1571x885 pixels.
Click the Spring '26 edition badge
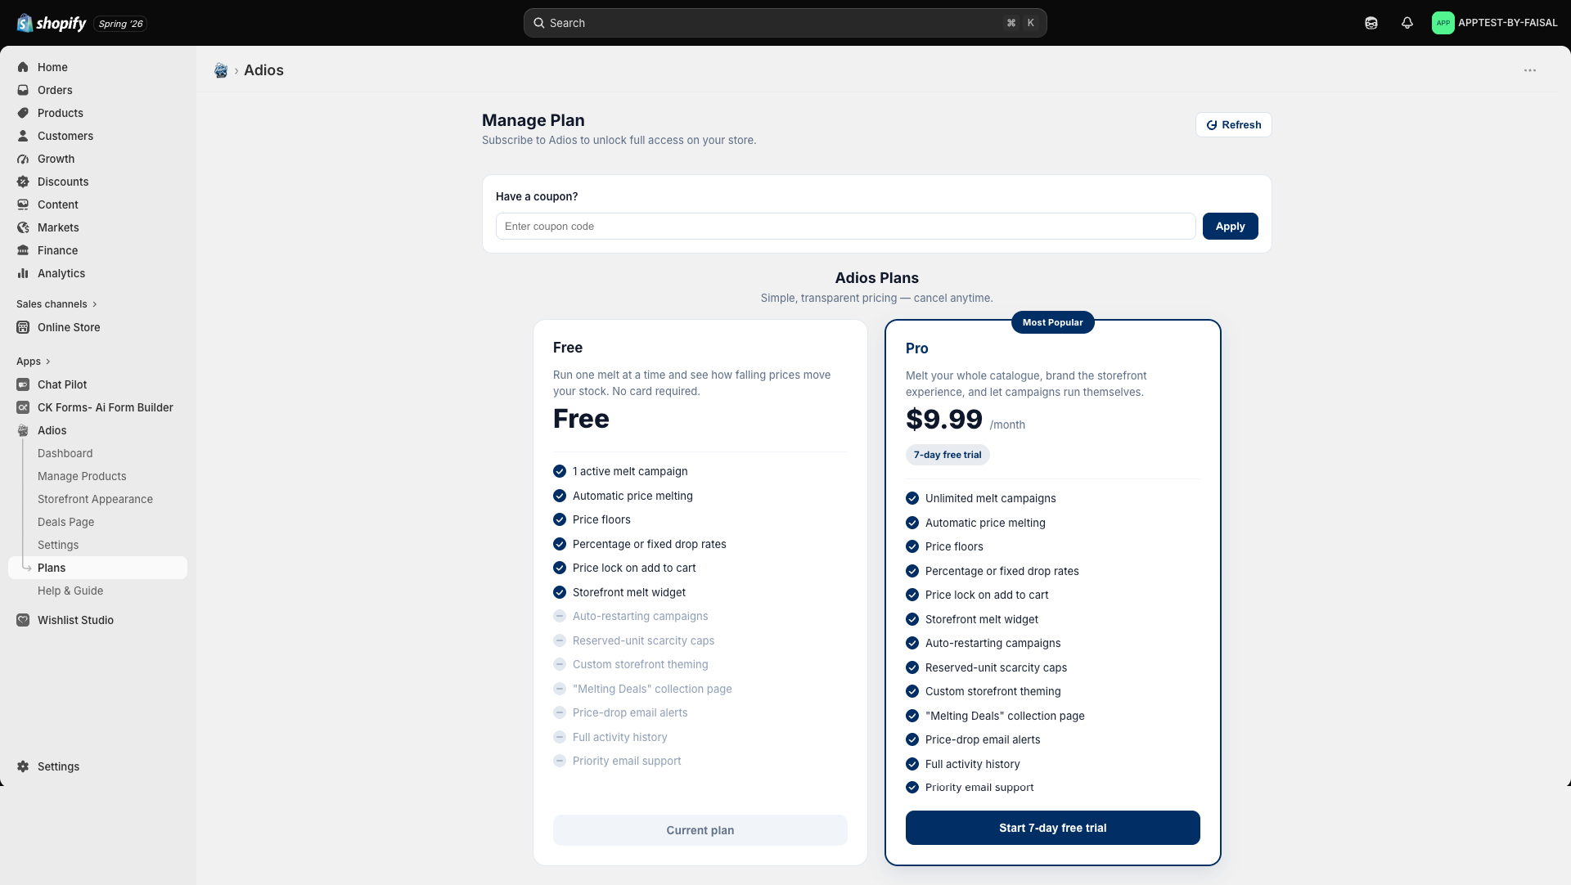(121, 24)
